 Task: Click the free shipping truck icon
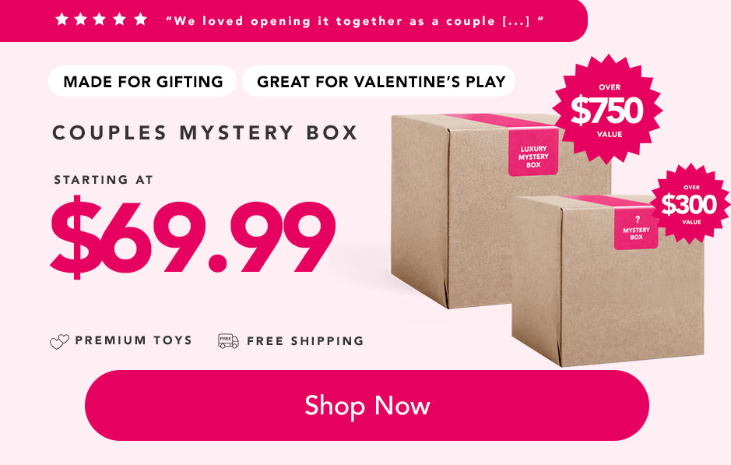pyautogui.click(x=228, y=341)
